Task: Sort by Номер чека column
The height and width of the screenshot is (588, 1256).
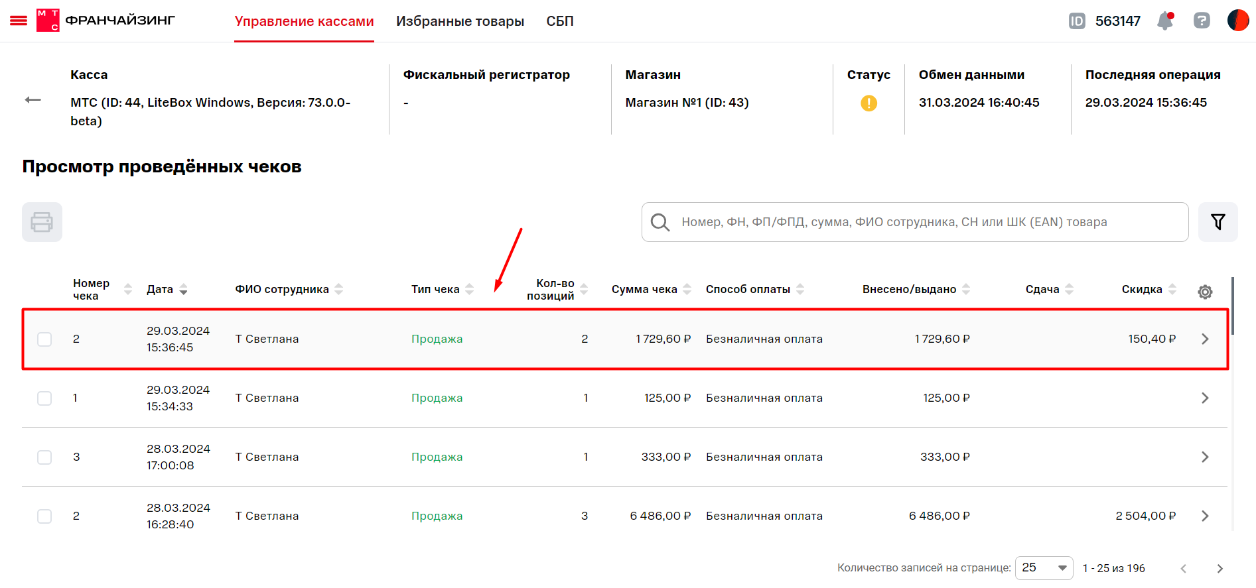Action: pos(128,289)
